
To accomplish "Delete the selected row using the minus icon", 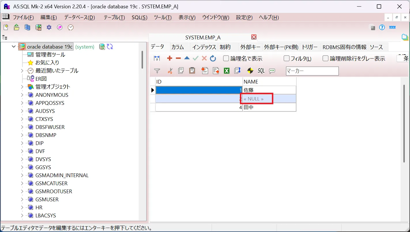I will 178,58.
